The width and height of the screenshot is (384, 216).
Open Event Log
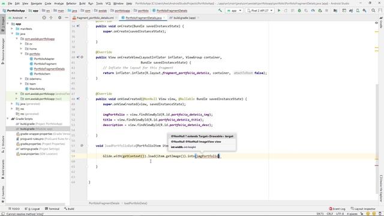coord(337,209)
